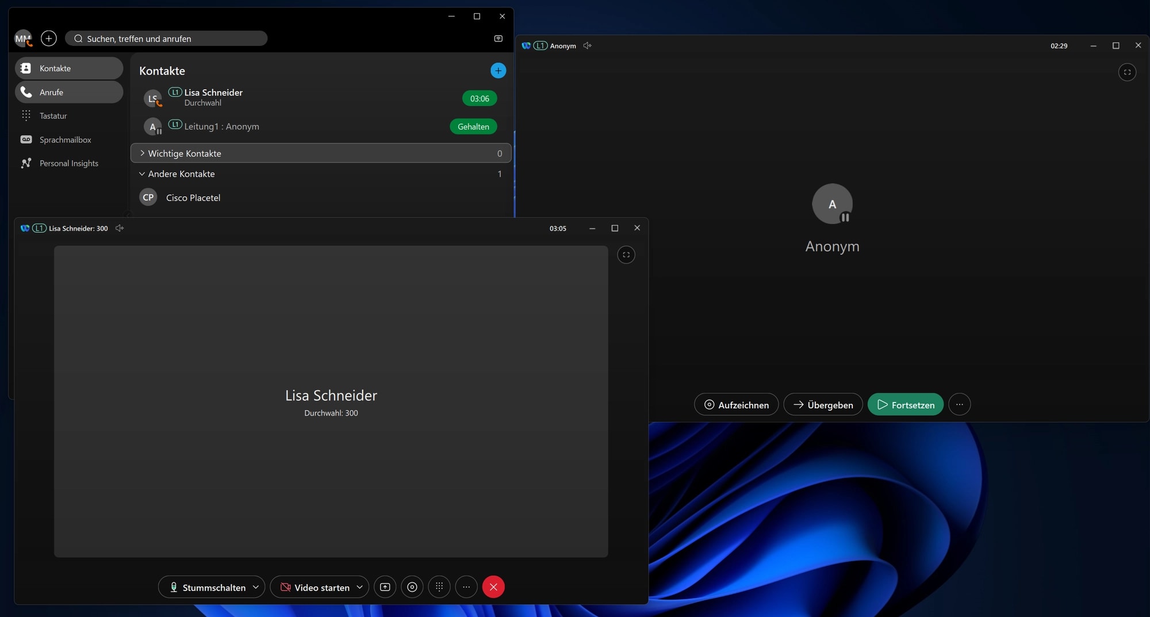Click the speaker icon next to Anonym title
The height and width of the screenshot is (617, 1150).
587,45
